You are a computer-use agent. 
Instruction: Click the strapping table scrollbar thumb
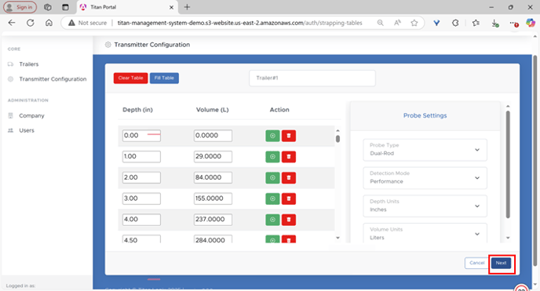(337, 139)
